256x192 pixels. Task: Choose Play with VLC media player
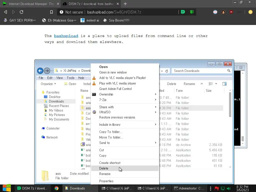[x=125, y=83]
